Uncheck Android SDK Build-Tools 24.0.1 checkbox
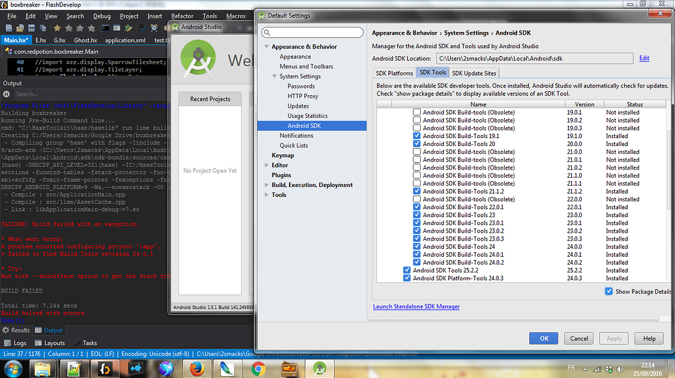The width and height of the screenshot is (675, 378). click(417, 254)
